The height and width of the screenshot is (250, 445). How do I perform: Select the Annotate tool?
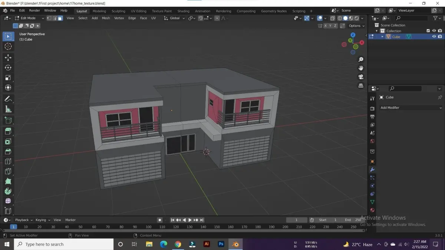[x=8, y=99]
